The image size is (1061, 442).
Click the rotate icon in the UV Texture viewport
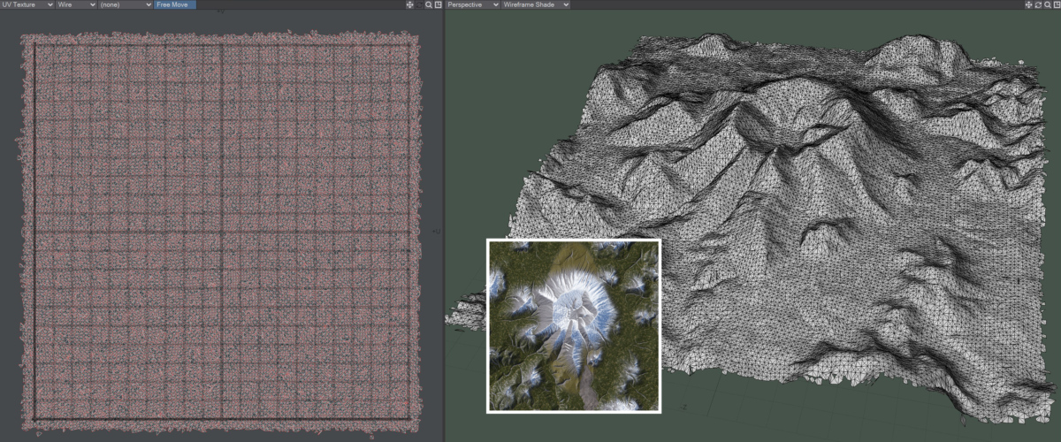419,4
